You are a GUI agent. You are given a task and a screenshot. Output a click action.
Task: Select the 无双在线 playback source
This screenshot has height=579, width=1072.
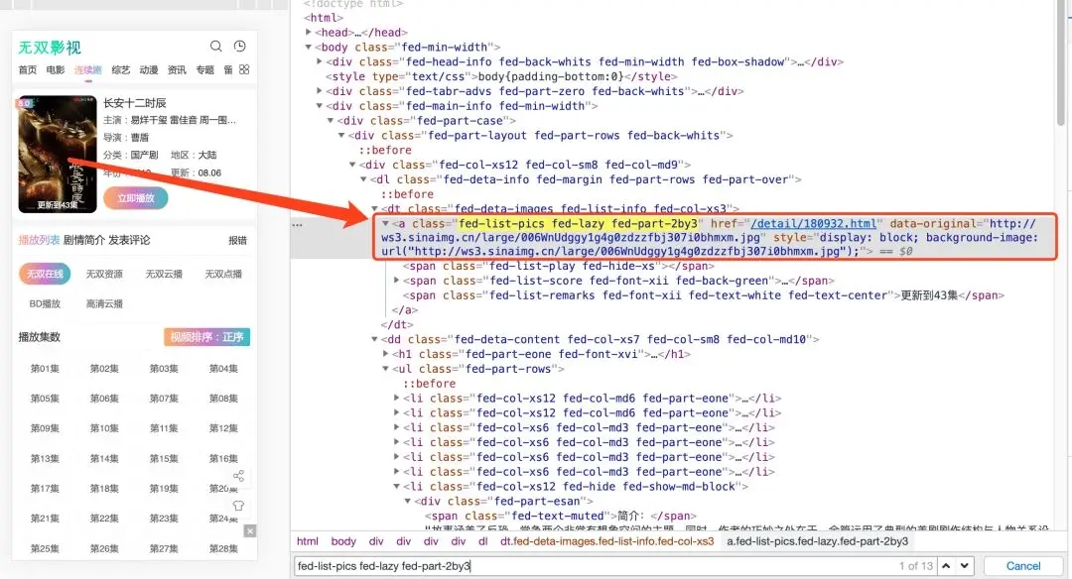pyautogui.click(x=45, y=275)
